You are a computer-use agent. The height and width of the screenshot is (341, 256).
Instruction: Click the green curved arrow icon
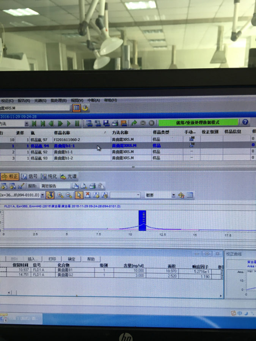pyautogui.click(x=134, y=123)
